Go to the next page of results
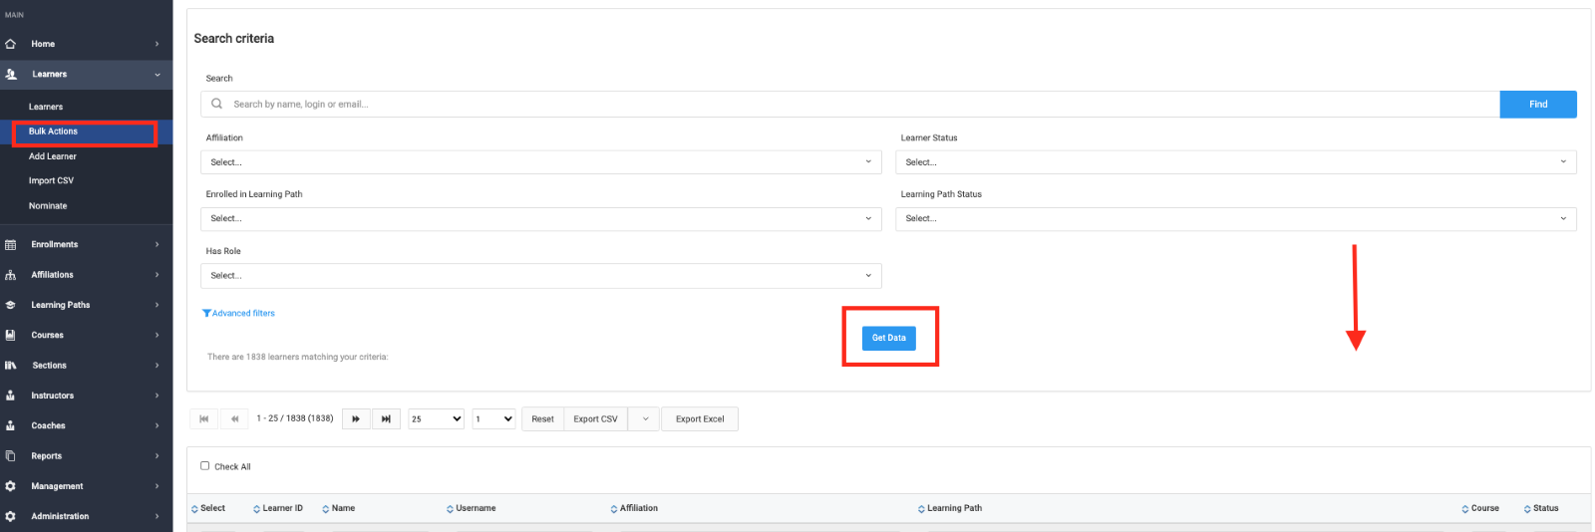Screen dimensions: 1595x532 (356, 419)
